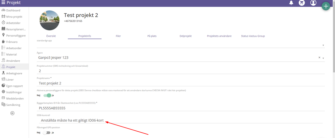335x138 pixels.
Task: Open Meddelanden in the sidebar
Action: (x=14, y=98)
